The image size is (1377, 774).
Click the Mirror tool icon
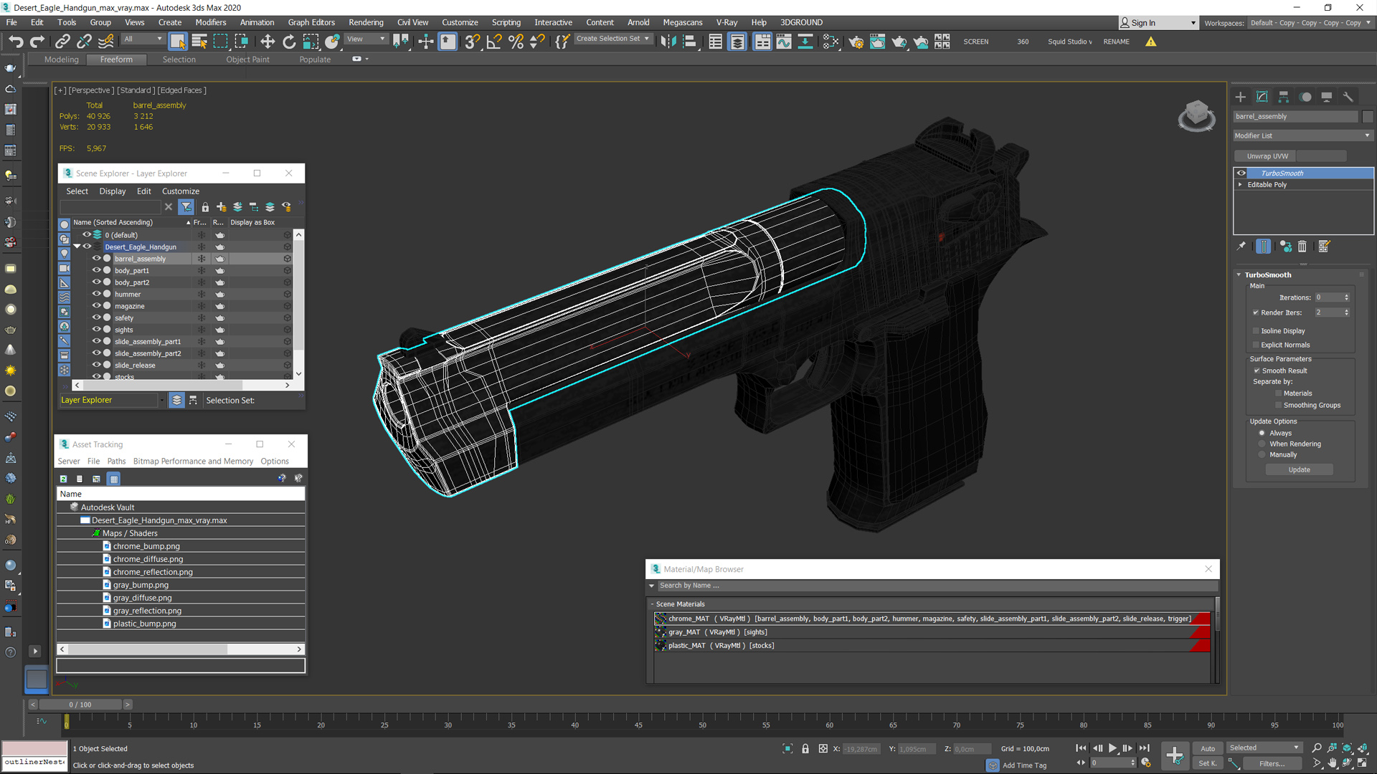pyautogui.click(x=668, y=42)
